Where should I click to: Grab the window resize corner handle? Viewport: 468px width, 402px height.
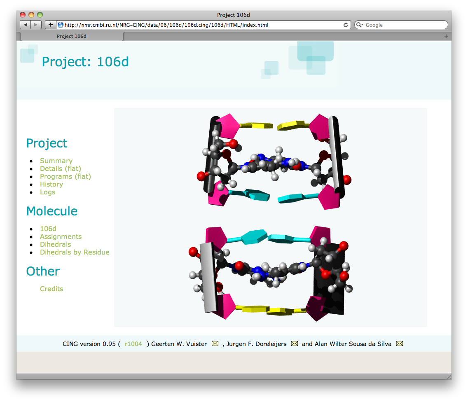click(x=449, y=376)
